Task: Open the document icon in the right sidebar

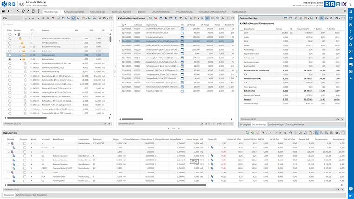Action: 351,45
